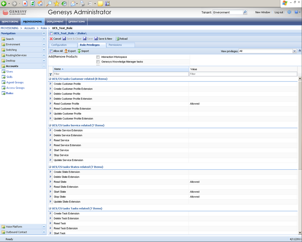Open Users in Accounts navigation
Viewport: 302px width, 242px height.
coord(10,71)
